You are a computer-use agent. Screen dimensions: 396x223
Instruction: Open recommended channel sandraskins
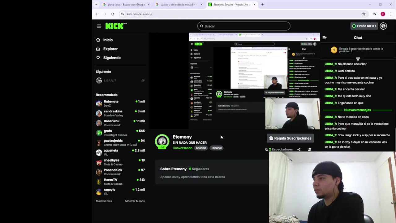[120, 113]
